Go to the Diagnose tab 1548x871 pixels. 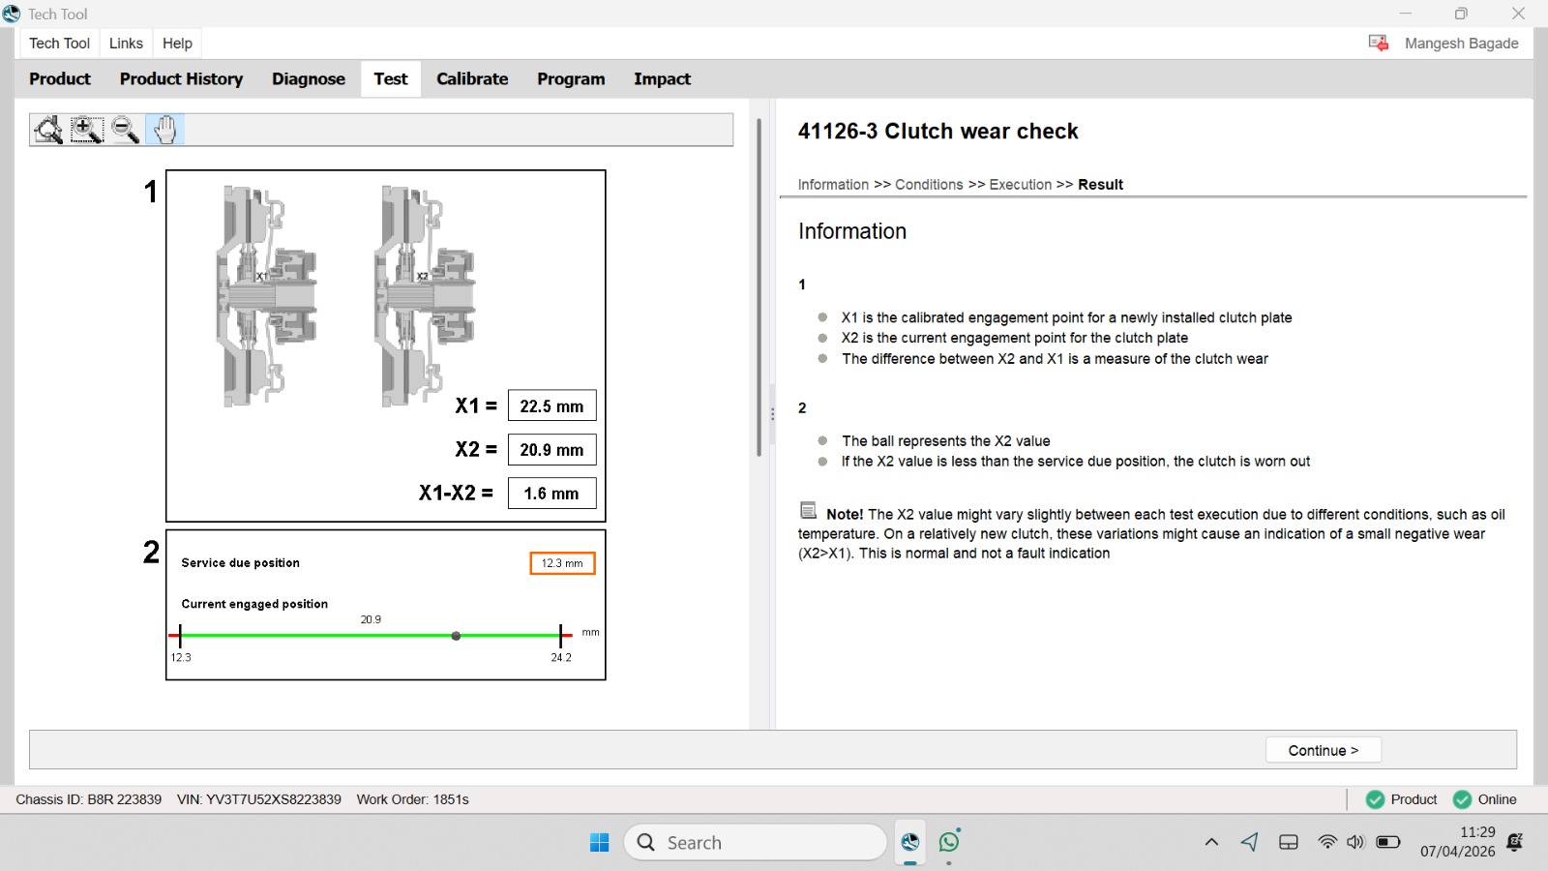309,79
